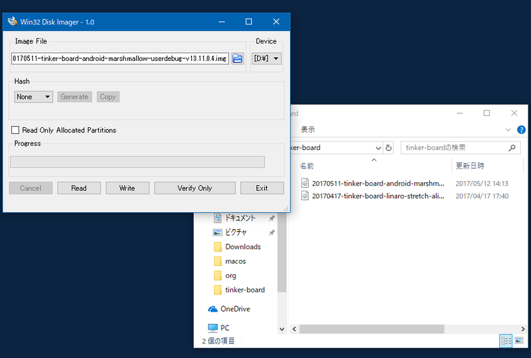This screenshot has height=358, width=531.
Task: Click the Exit button in Disk Imager
Action: pos(262,188)
